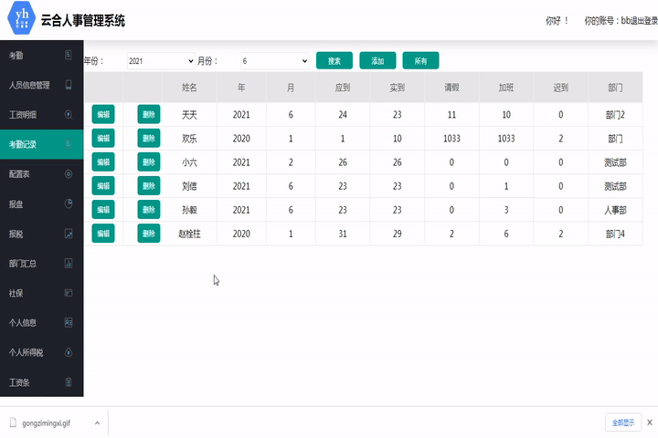This screenshot has height=438, width=658.
Task: Click the 添加 add button
Action: (x=377, y=61)
